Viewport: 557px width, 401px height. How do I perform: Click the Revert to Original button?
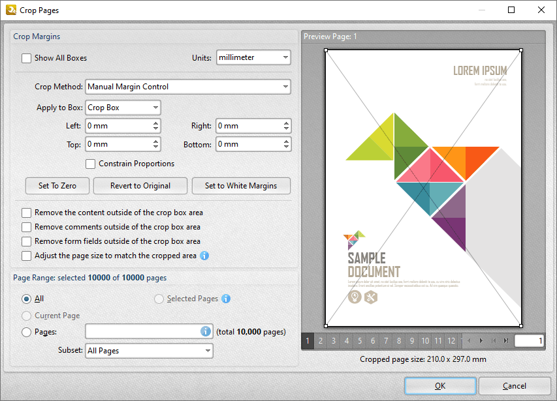click(x=140, y=186)
